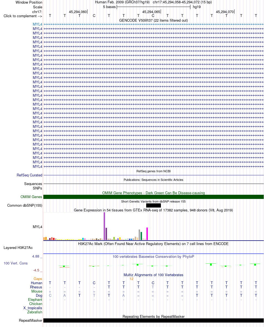
Task: Click the Sequences track label
Action: point(33,184)
